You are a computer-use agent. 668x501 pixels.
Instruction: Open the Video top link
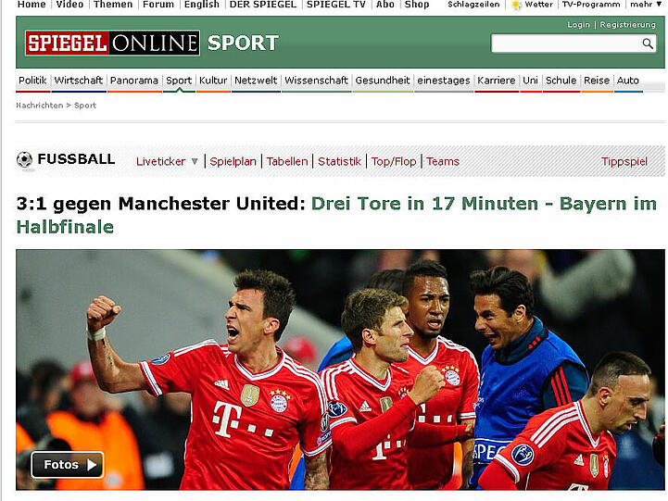[69, 5]
